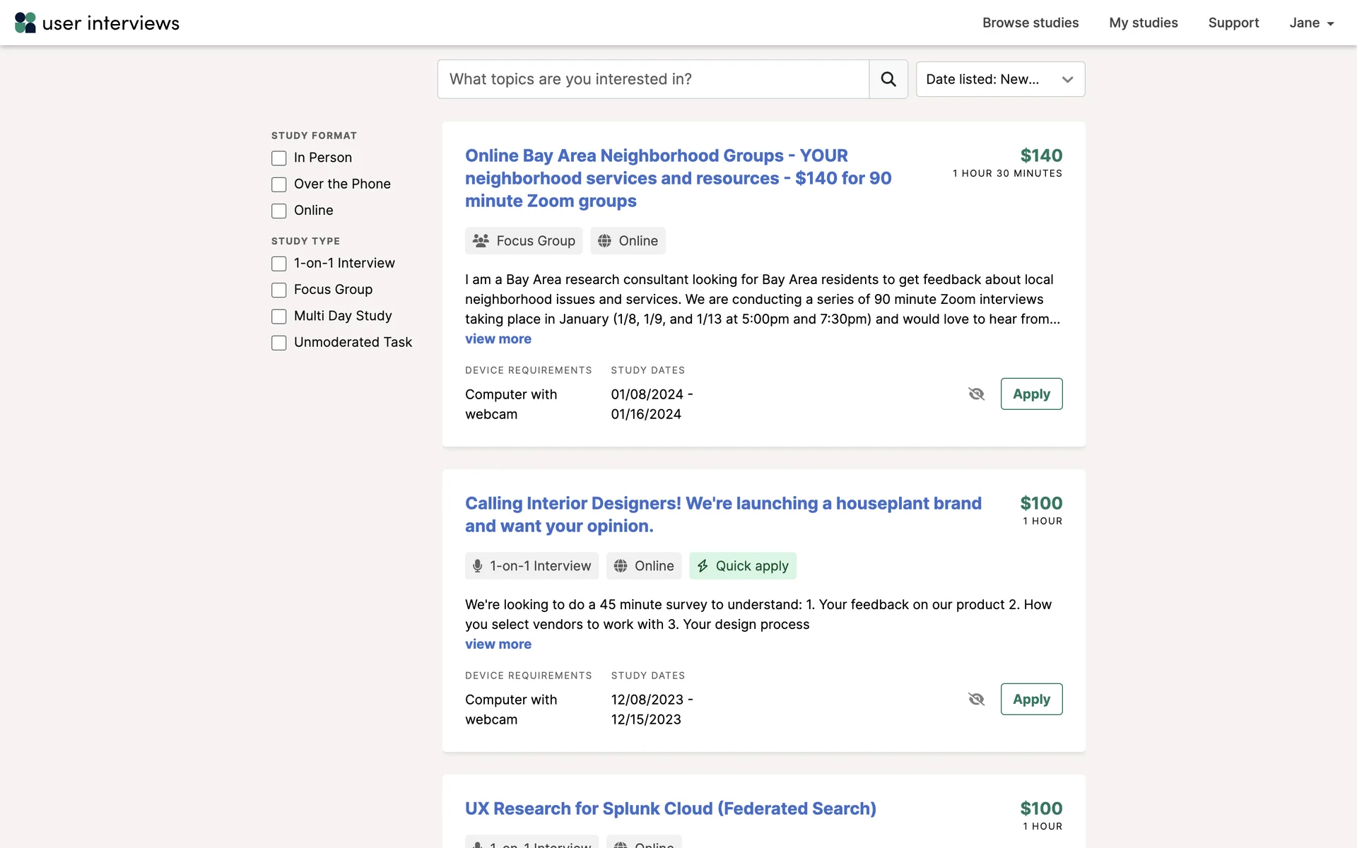Hide the Bay Area Neighborhood Groups study
The width and height of the screenshot is (1357, 848).
pyautogui.click(x=976, y=394)
